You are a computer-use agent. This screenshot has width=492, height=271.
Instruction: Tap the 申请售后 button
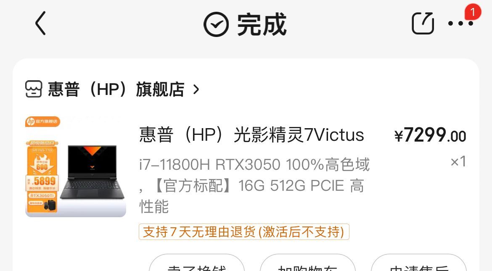click(418, 263)
